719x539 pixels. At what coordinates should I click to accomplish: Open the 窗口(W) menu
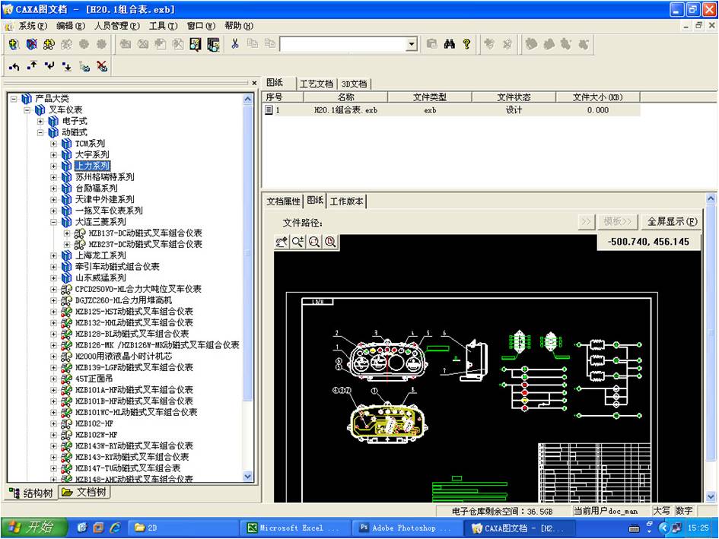(201, 26)
